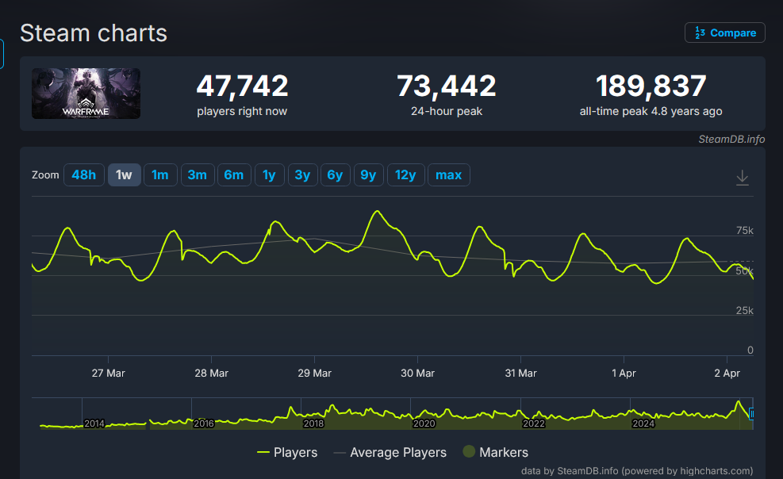This screenshot has width=783, height=479.
Task: Click the 73,442 24-hour peak value
Action: [447, 86]
